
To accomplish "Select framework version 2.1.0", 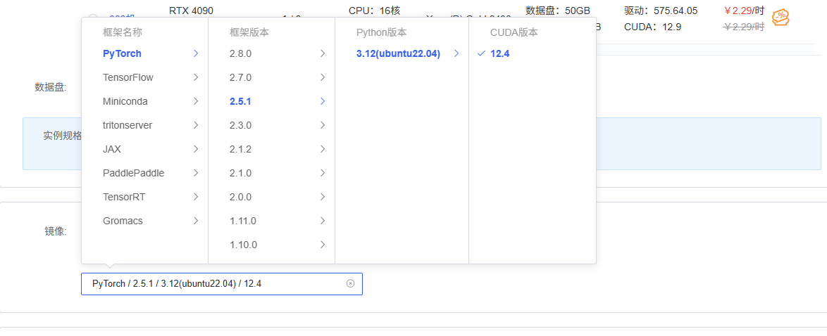I will (272, 173).
